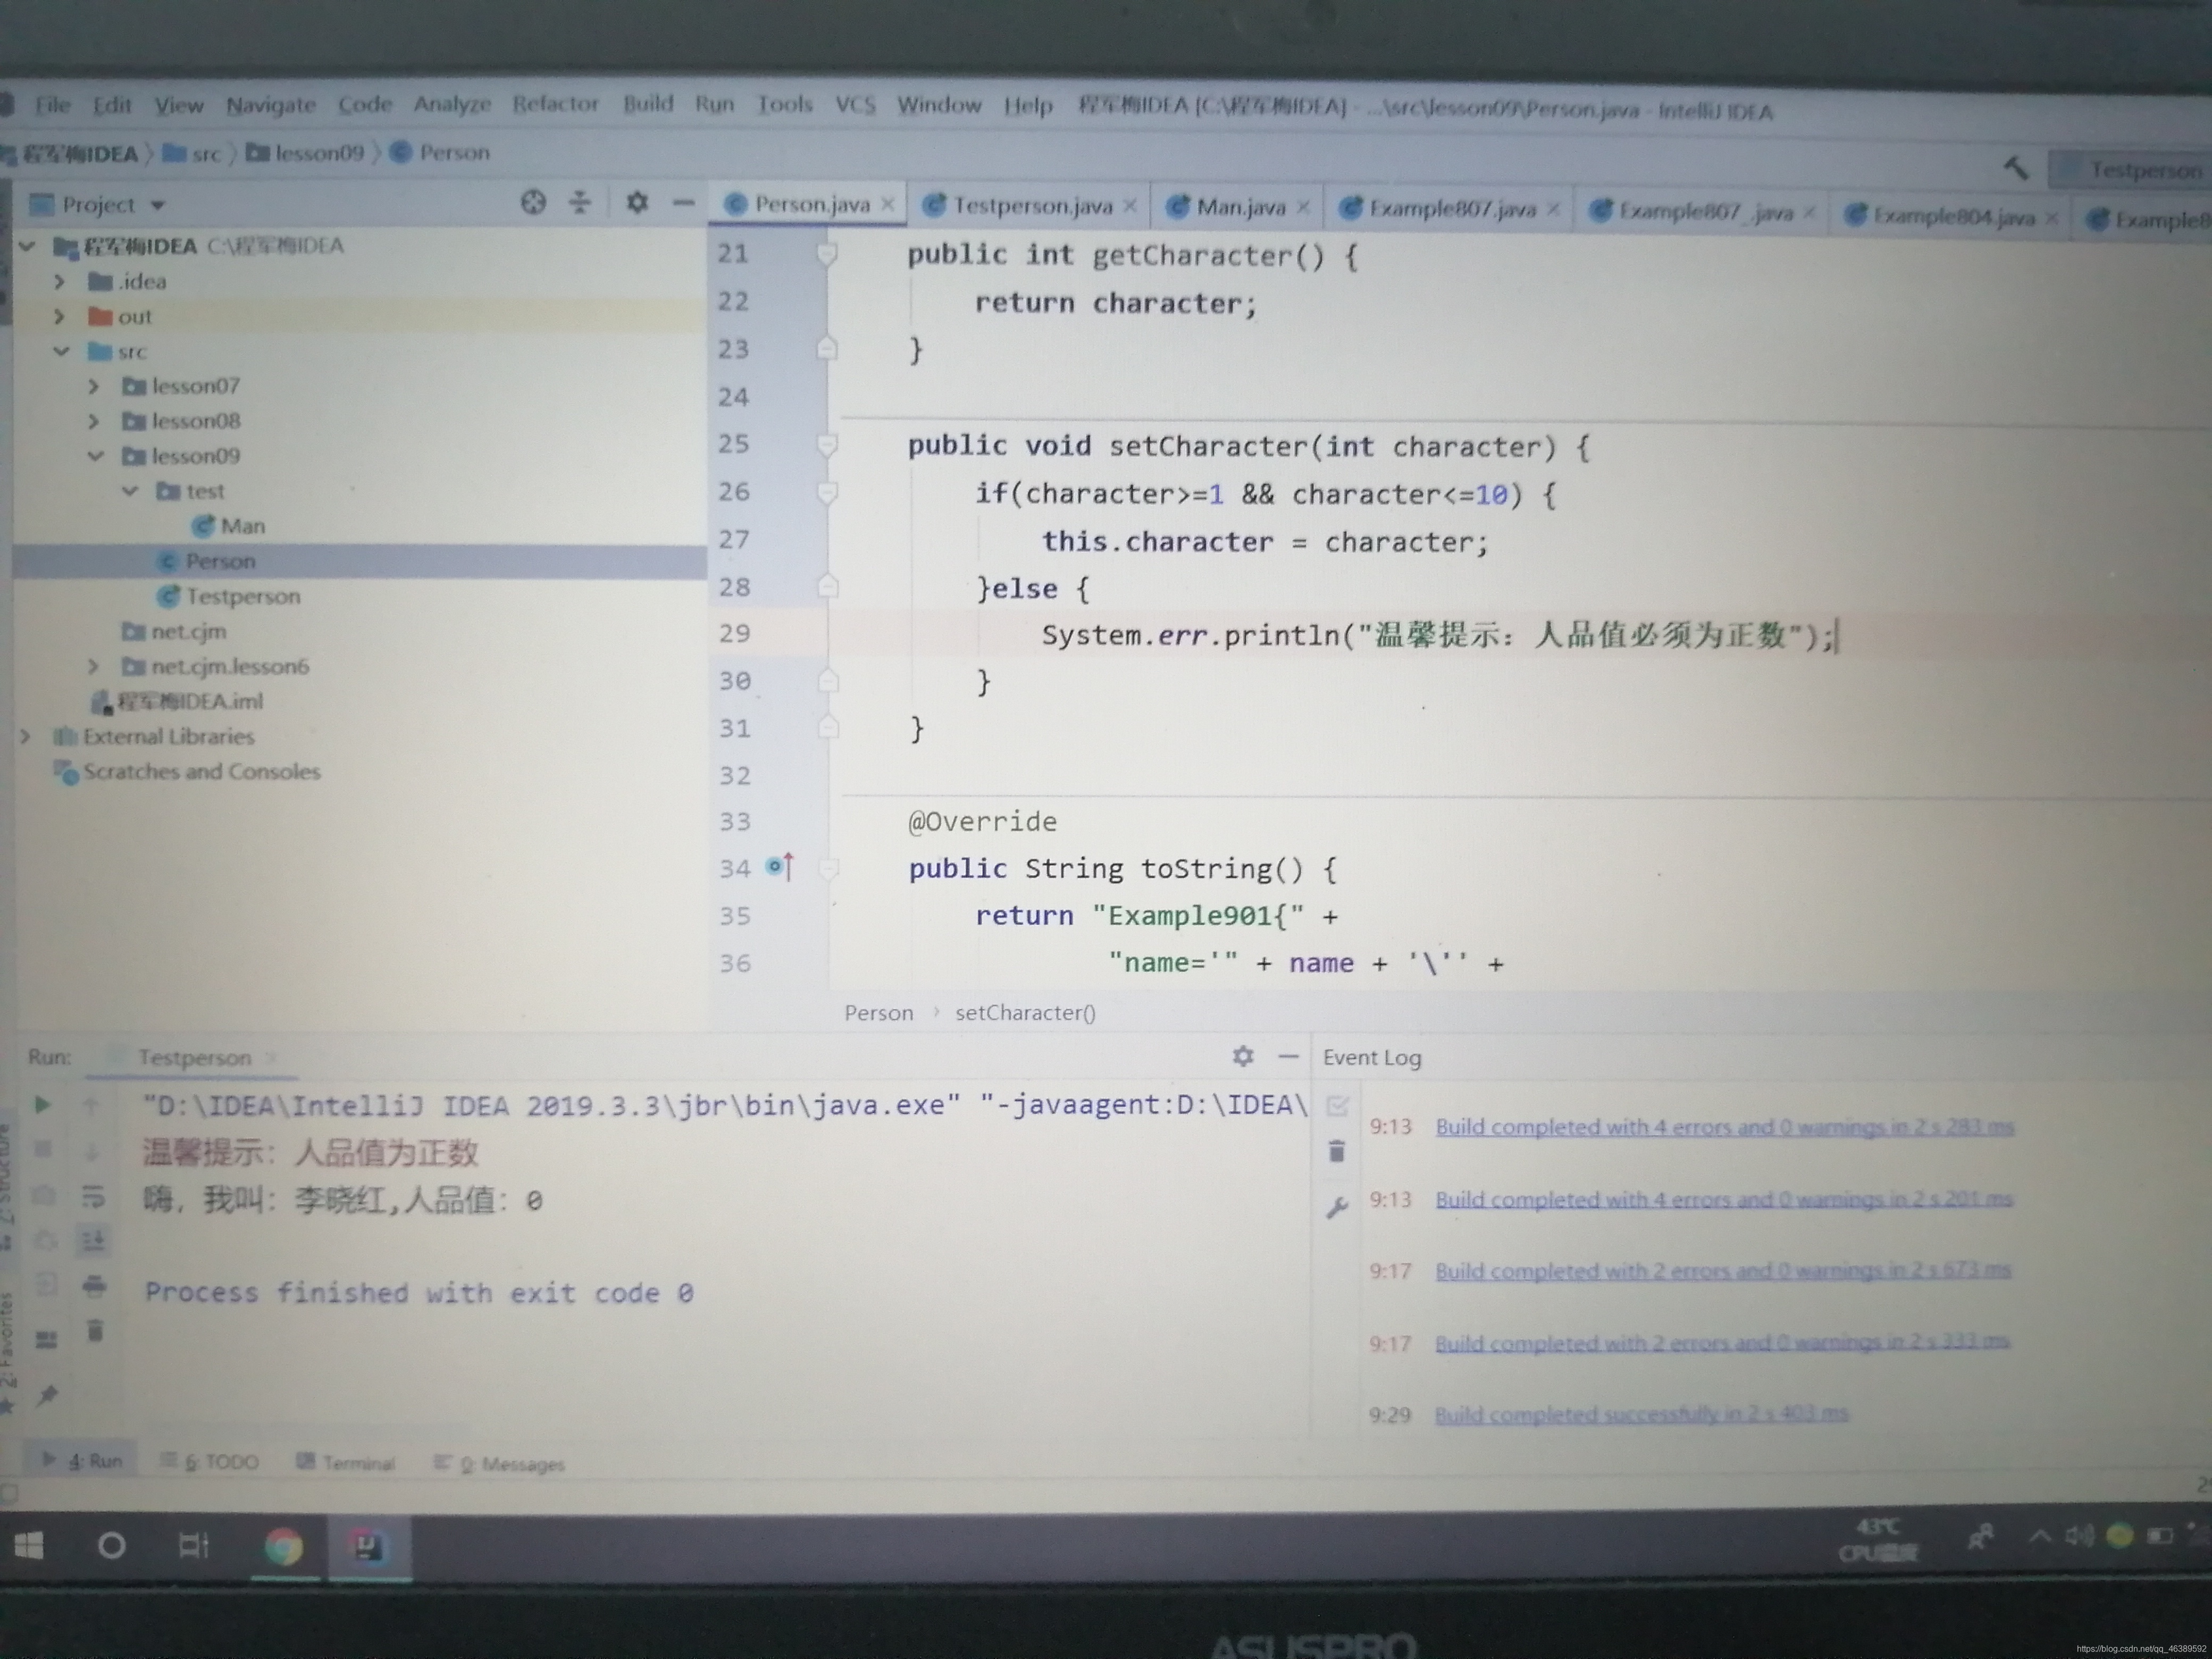Click the build project hammer icon
The height and width of the screenshot is (1659, 2212).
point(2015,168)
